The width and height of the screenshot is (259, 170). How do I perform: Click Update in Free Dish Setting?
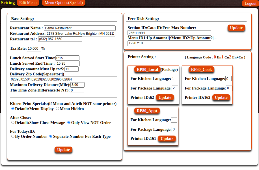point(236,28)
